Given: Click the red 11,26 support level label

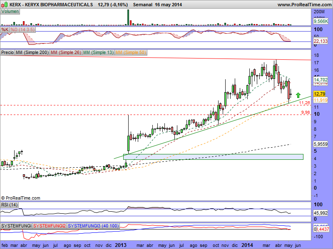Looking at the screenshot, I should tap(305, 103).
